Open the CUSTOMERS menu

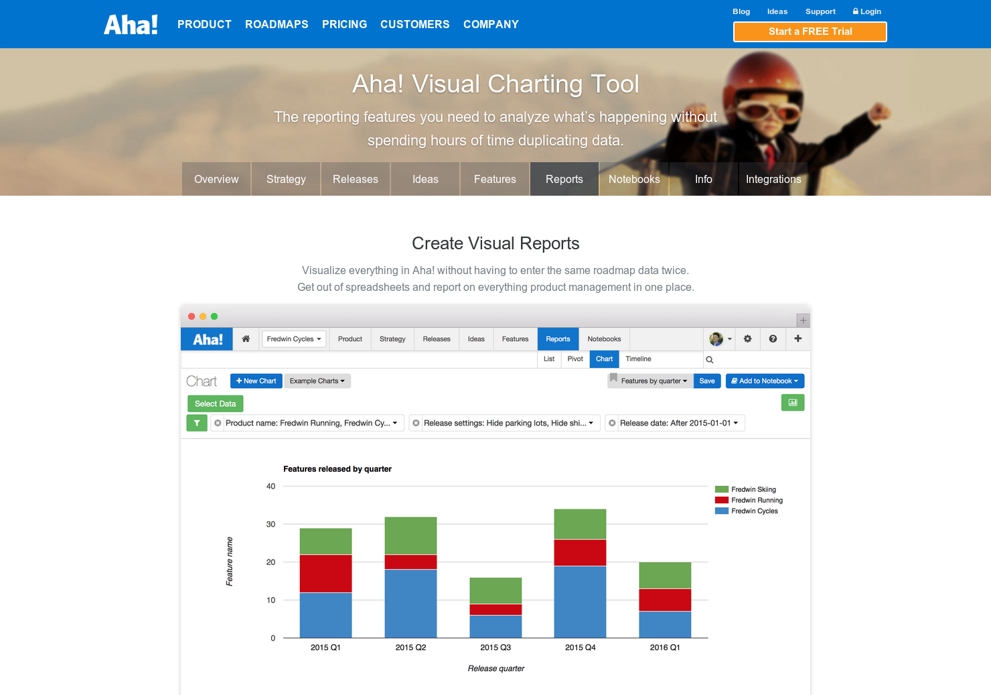[415, 25]
